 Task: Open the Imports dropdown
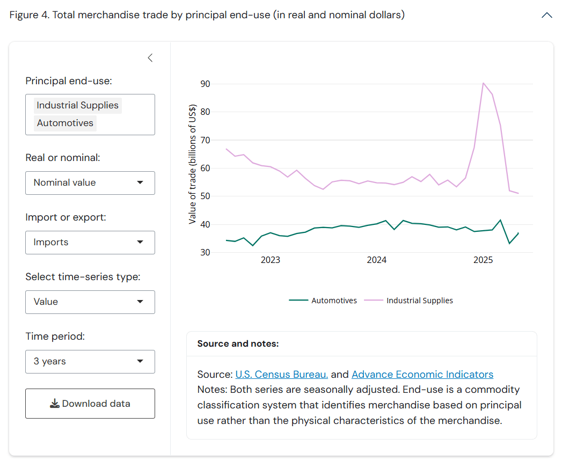pos(90,242)
